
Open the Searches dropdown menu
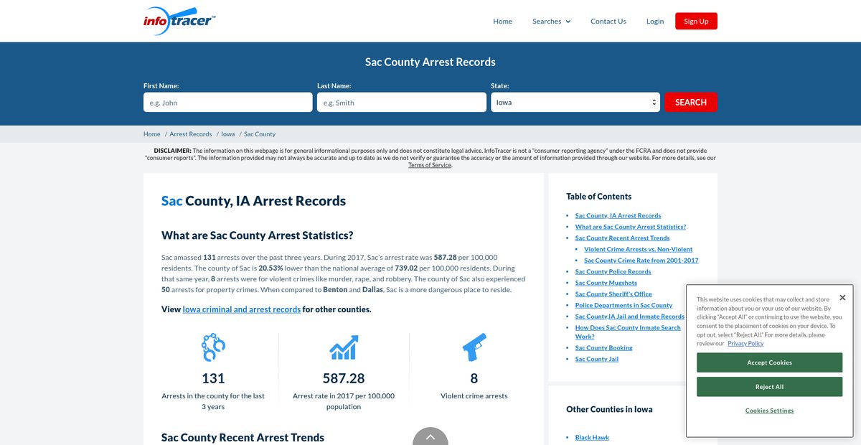[551, 22]
